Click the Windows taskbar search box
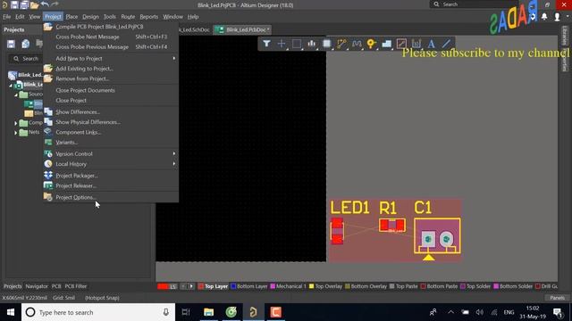 point(97,312)
